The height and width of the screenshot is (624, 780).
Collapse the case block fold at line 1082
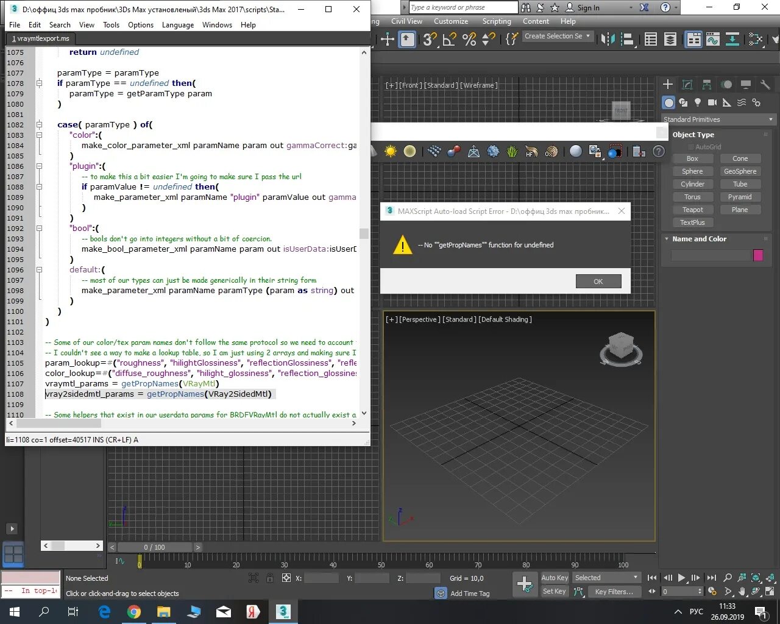coord(39,124)
